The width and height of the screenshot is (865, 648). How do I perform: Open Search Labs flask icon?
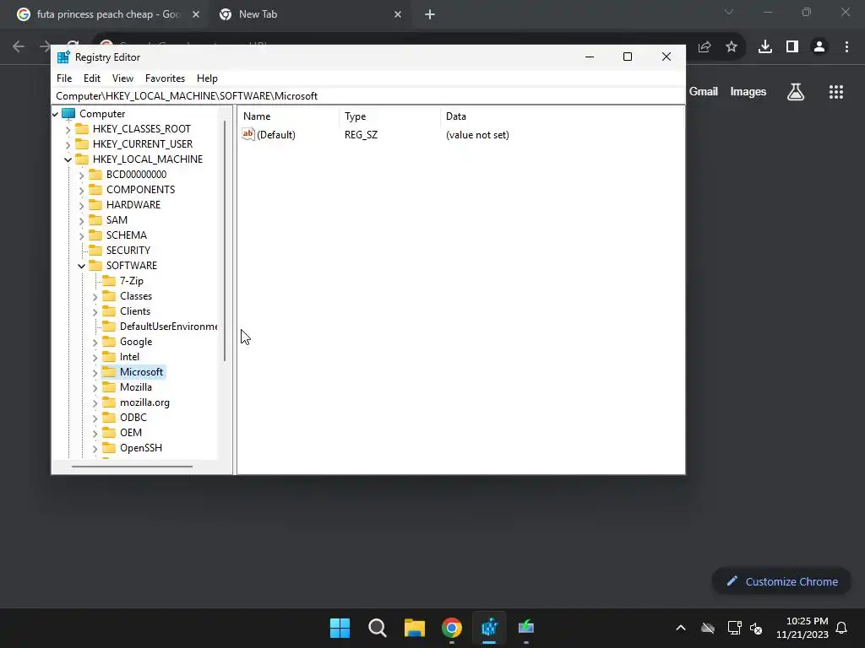(796, 92)
